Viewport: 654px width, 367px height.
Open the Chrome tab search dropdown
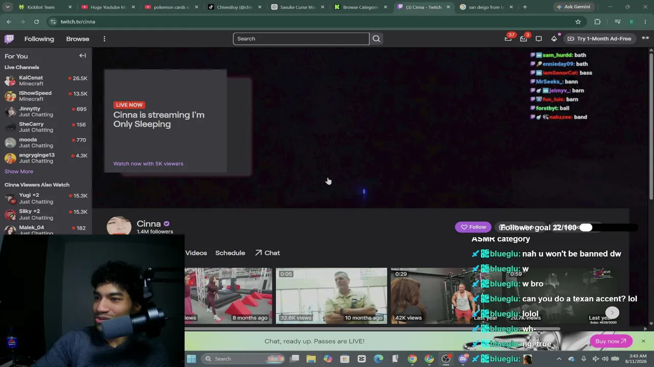8,7
